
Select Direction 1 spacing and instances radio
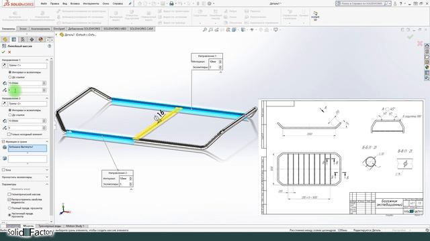pos(10,72)
